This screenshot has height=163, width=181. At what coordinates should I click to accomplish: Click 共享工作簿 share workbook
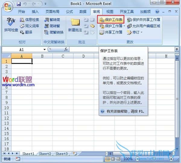111,32
